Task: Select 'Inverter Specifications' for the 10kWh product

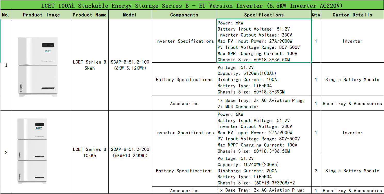Action: pyautogui.click(x=184, y=132)
